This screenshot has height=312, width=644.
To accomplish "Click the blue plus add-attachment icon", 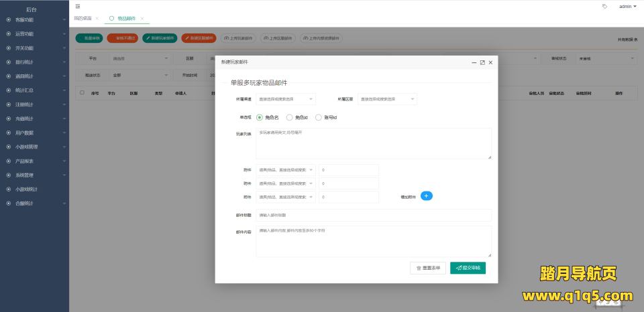I will click(427, 196).
